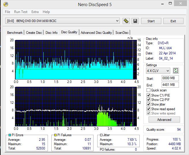Click Jitter maximum 10.3 % value

[132, 144]
